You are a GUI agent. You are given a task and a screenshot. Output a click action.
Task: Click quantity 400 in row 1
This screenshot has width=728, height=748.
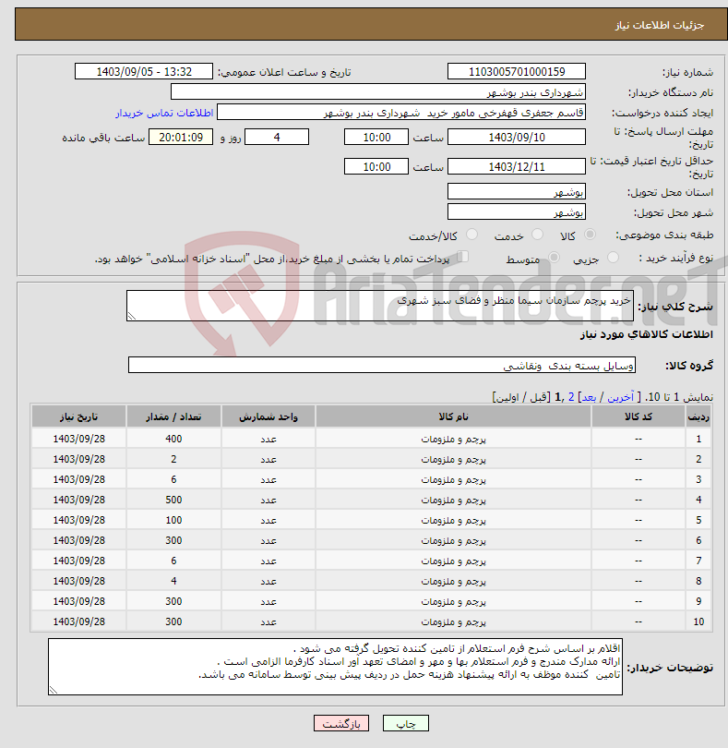pos(173,439)
